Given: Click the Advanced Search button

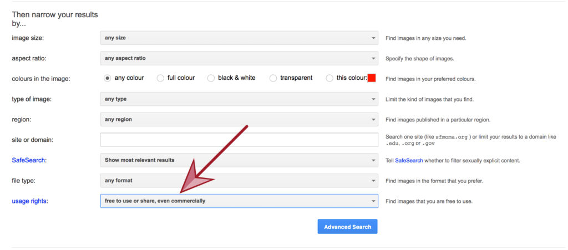Looking at the screenshot, I should pyautogui.click(x=347, y=227).
